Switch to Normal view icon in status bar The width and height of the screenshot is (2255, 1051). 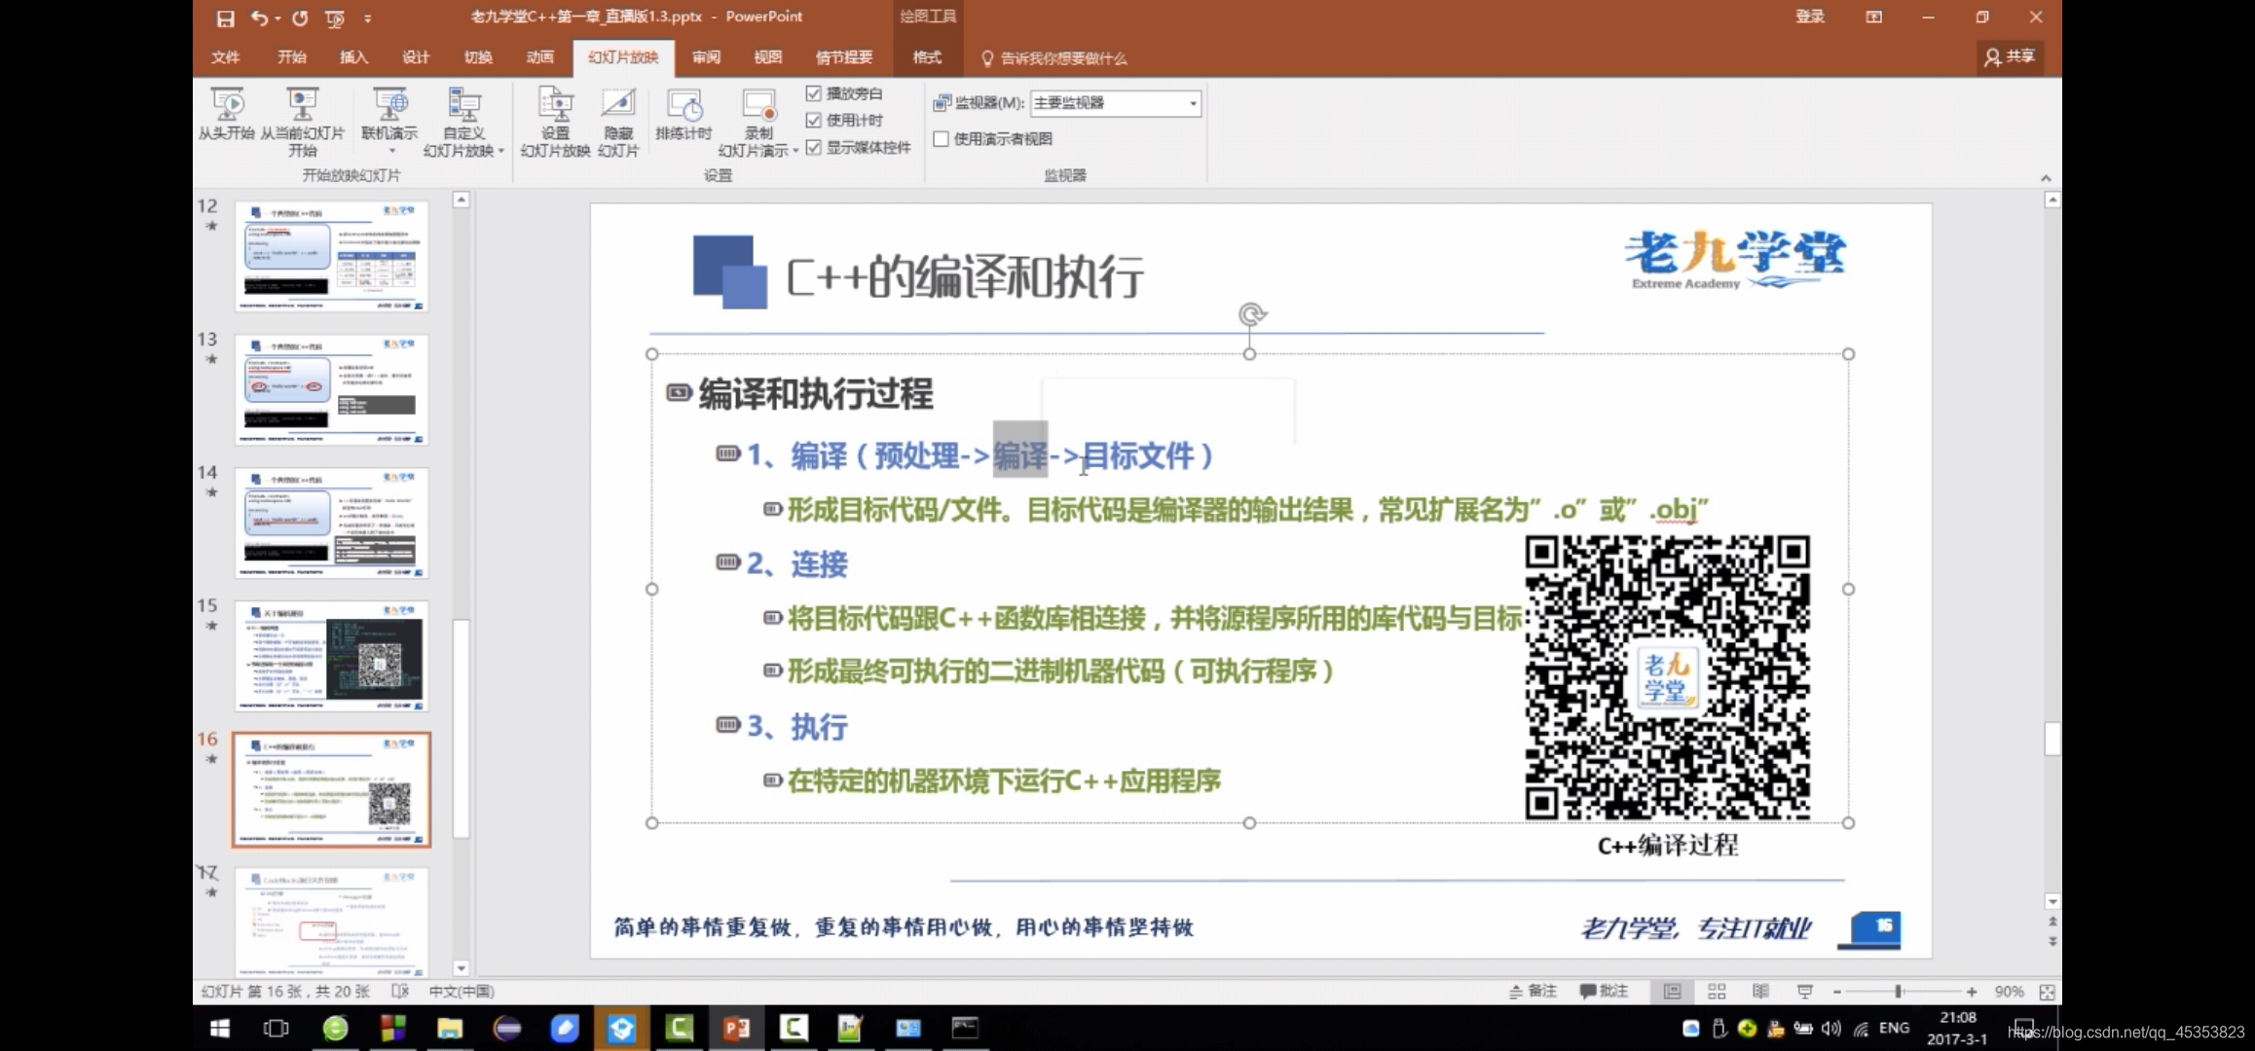(x=1672, y=991)
